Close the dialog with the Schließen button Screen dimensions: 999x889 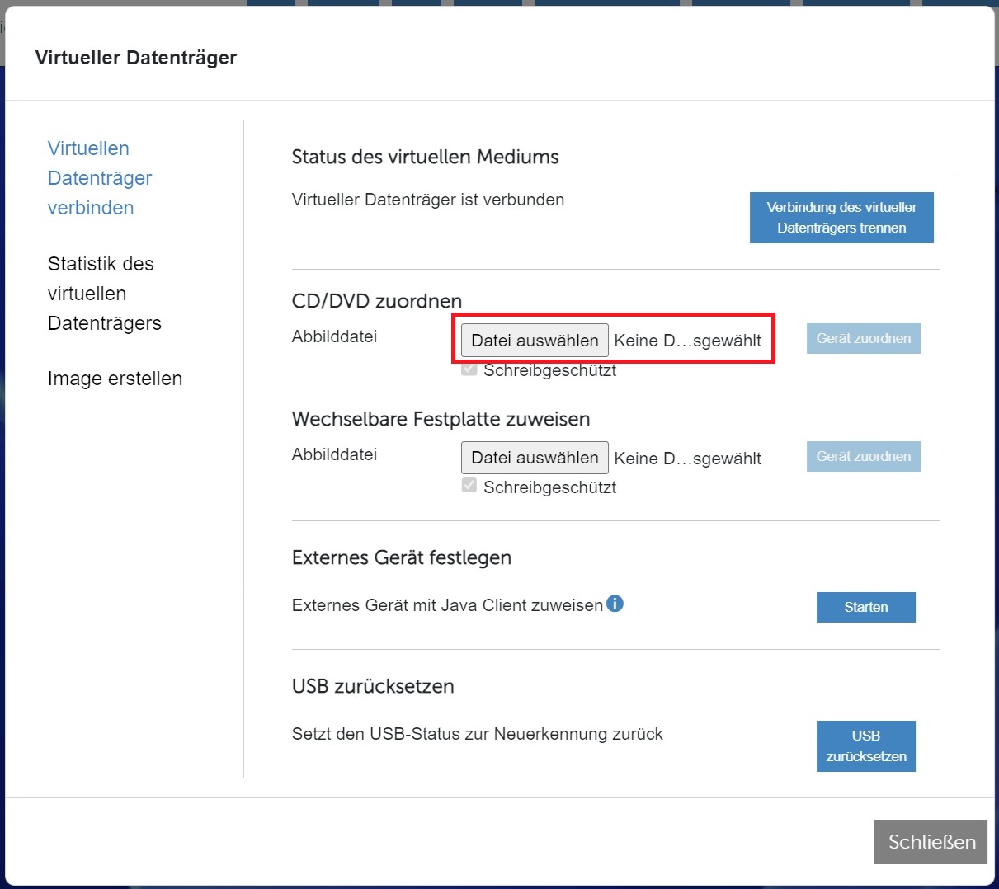pos(931,842)
